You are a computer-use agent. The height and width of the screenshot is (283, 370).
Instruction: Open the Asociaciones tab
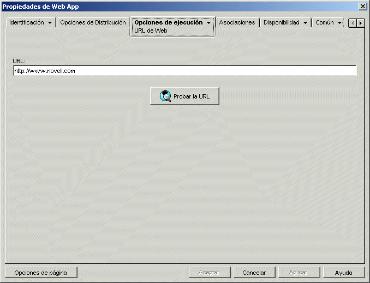pos(237,22)
